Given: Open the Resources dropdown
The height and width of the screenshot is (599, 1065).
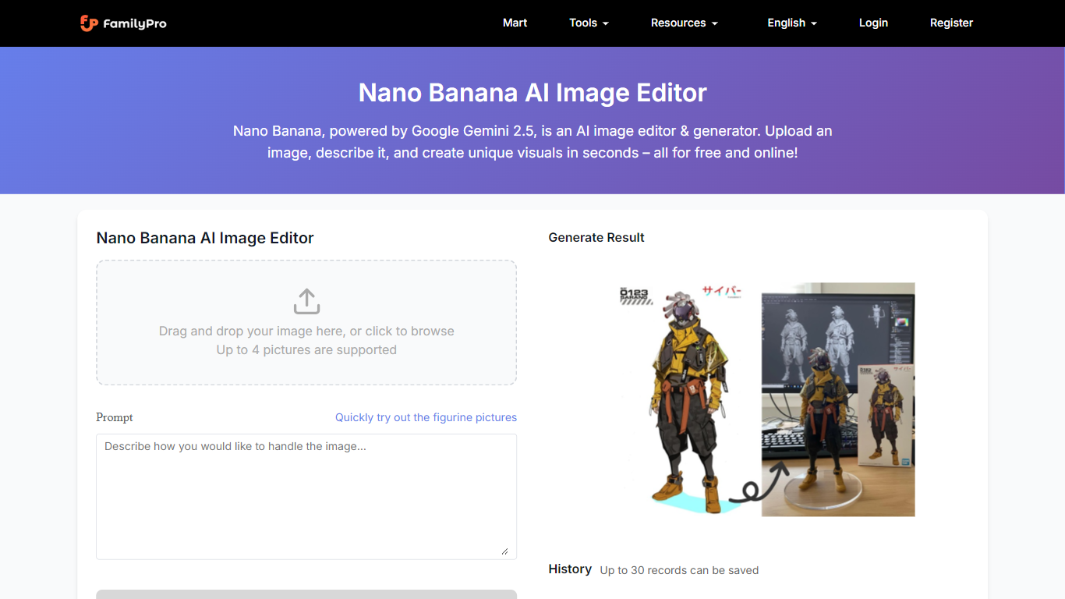Looking at the screenshot, I should [x=684, y=23].
